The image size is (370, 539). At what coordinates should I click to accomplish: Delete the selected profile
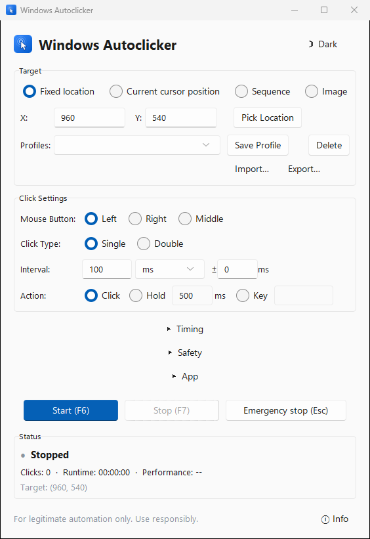coord(329,145)
